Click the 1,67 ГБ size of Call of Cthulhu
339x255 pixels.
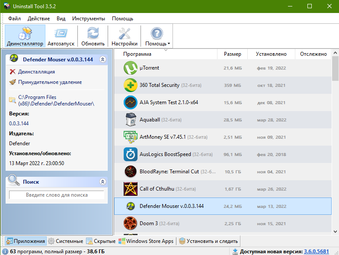(x=233, y=189)
